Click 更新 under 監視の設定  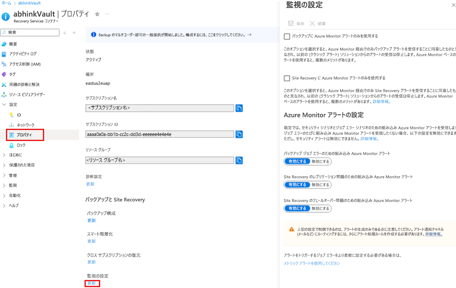[92, 283]
